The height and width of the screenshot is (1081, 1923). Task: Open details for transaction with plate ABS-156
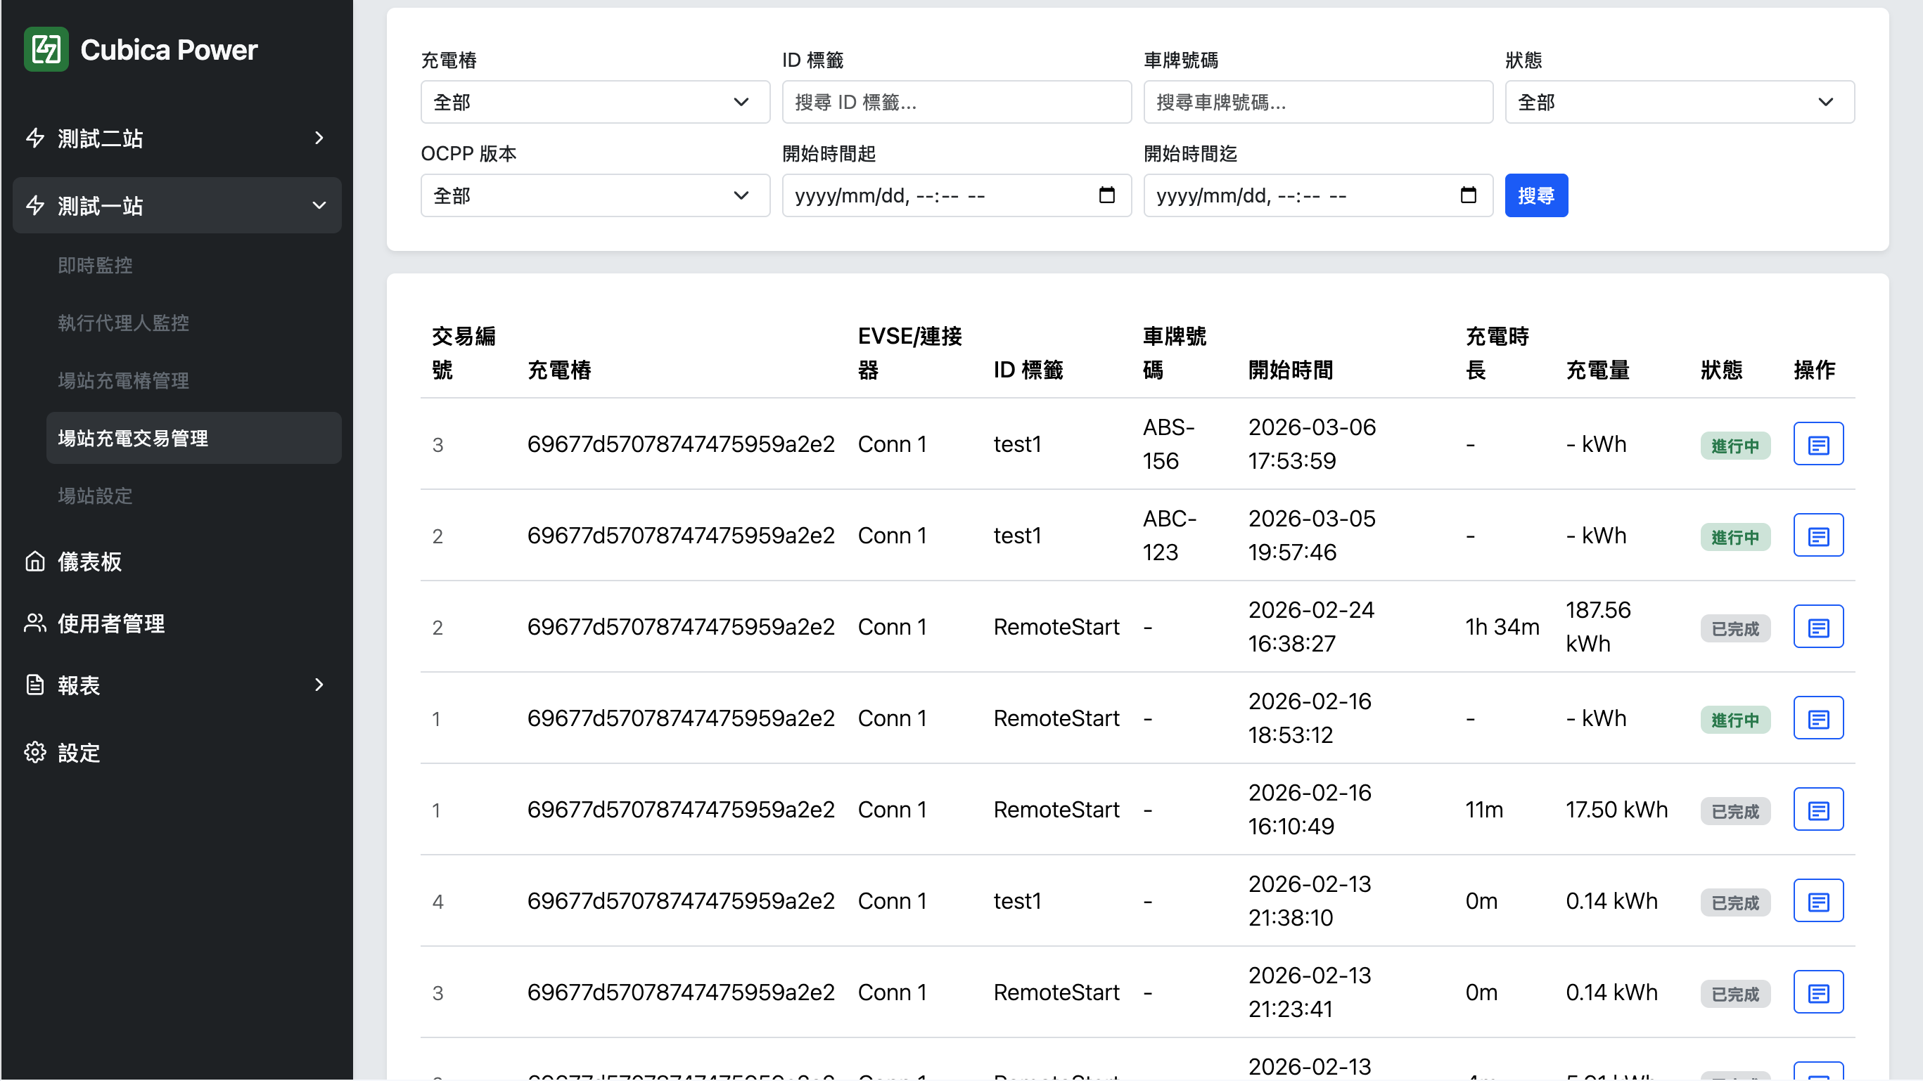(x=1817, y=445)
